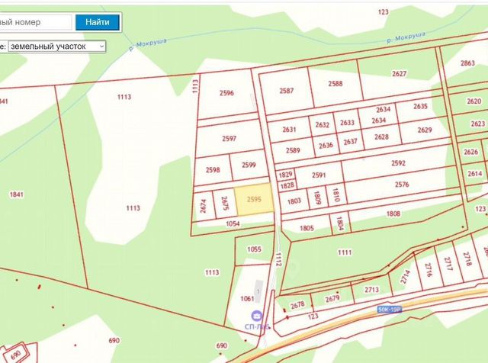Select parcel labeled 2637

[x=350, y=142]
